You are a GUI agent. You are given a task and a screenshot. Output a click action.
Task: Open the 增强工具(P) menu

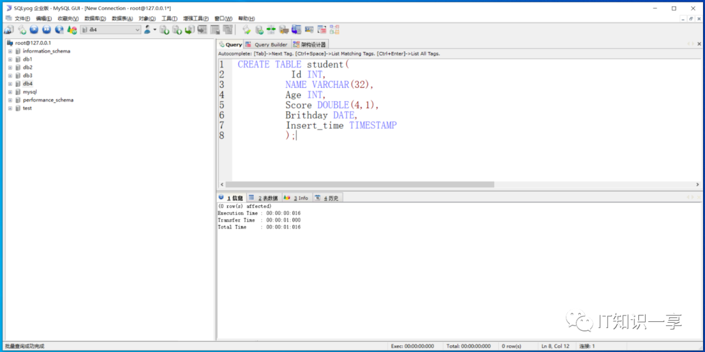click(196, 18)
